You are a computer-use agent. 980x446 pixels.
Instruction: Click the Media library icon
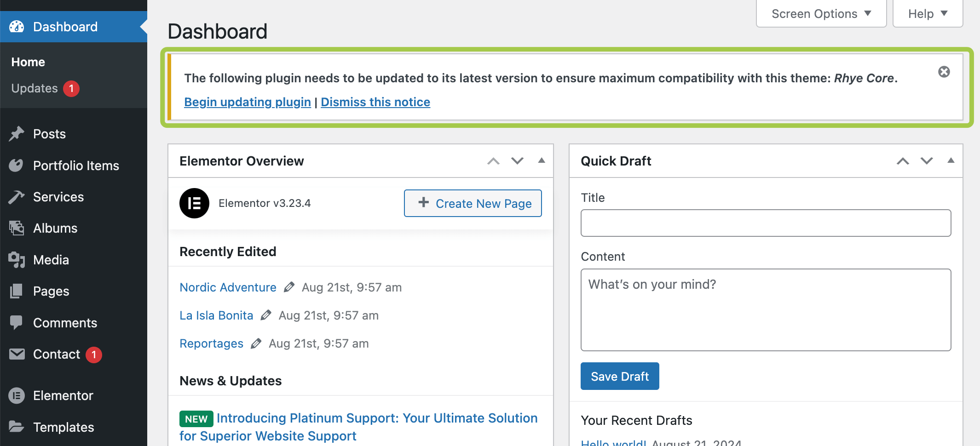[17, 260]
